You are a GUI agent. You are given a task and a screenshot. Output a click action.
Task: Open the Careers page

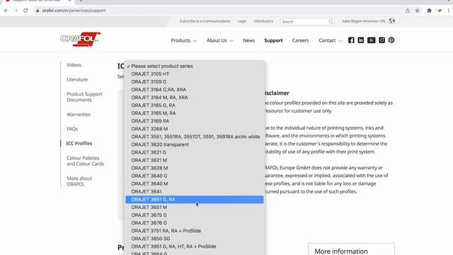(x=300, y=40)
